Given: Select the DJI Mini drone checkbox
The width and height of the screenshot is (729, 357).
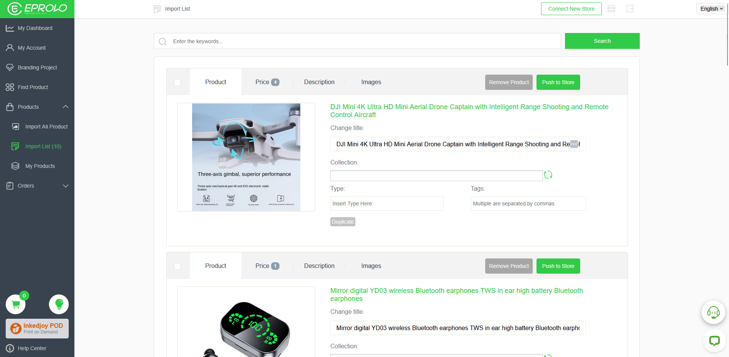Looking at the screenshot, I should click(177, 82).
